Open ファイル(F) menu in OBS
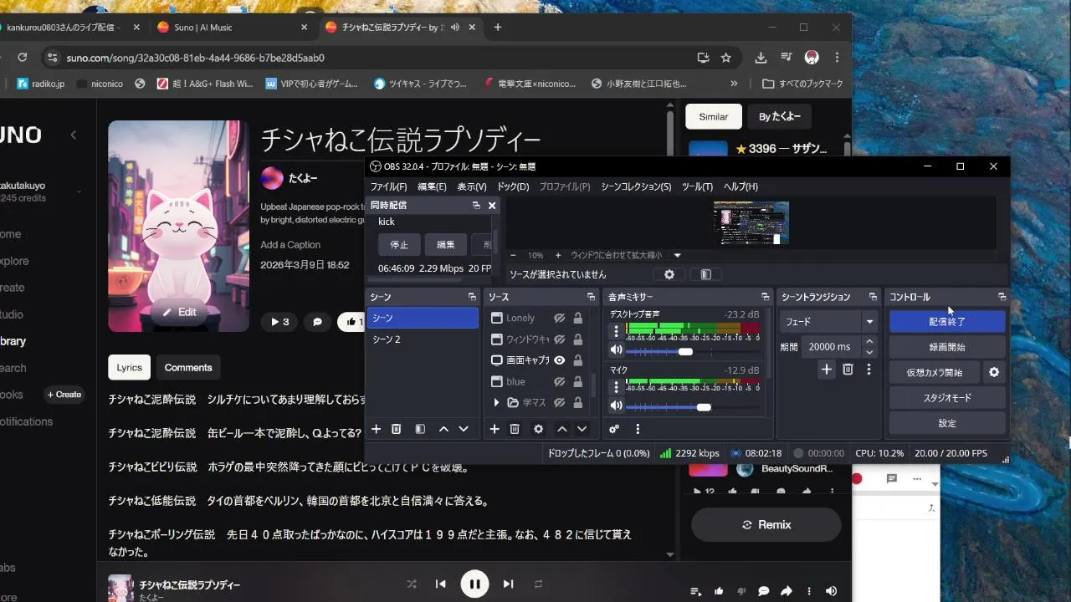This screenshot has height=602, width=1071. click(x=388, y=186)
